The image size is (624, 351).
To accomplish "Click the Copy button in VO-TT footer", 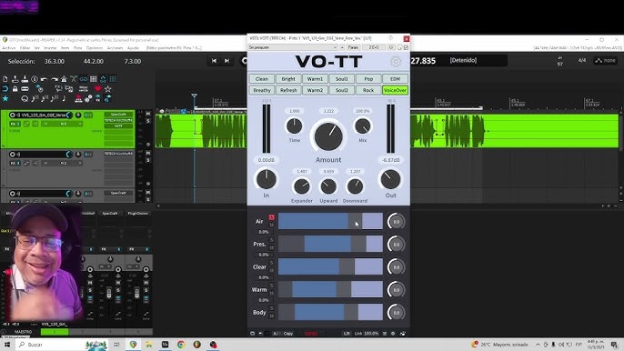I will click(288, 334).
